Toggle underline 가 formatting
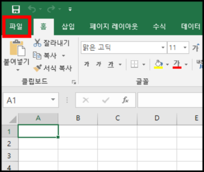Screen dimensions: 204x172 pyautogui.click(x=111, y=64)
